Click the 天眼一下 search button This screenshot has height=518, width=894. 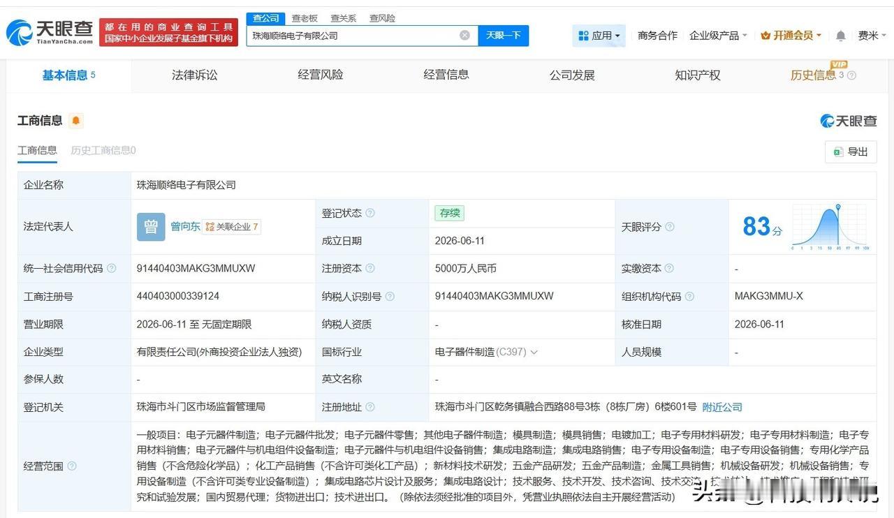[503, 36]
